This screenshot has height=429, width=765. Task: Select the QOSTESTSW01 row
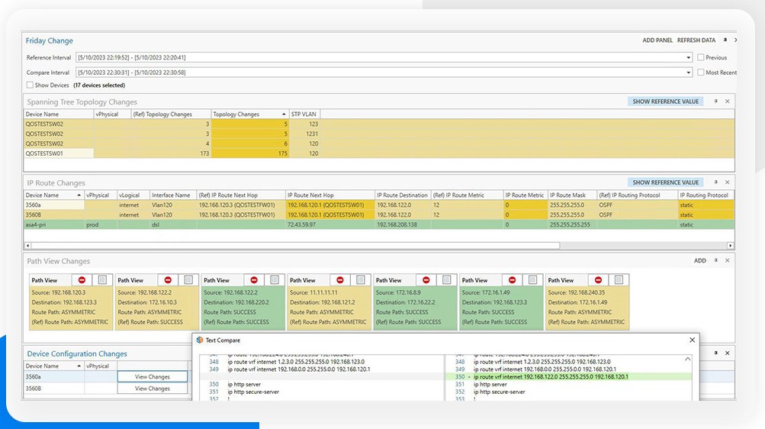tap(378, 153)
